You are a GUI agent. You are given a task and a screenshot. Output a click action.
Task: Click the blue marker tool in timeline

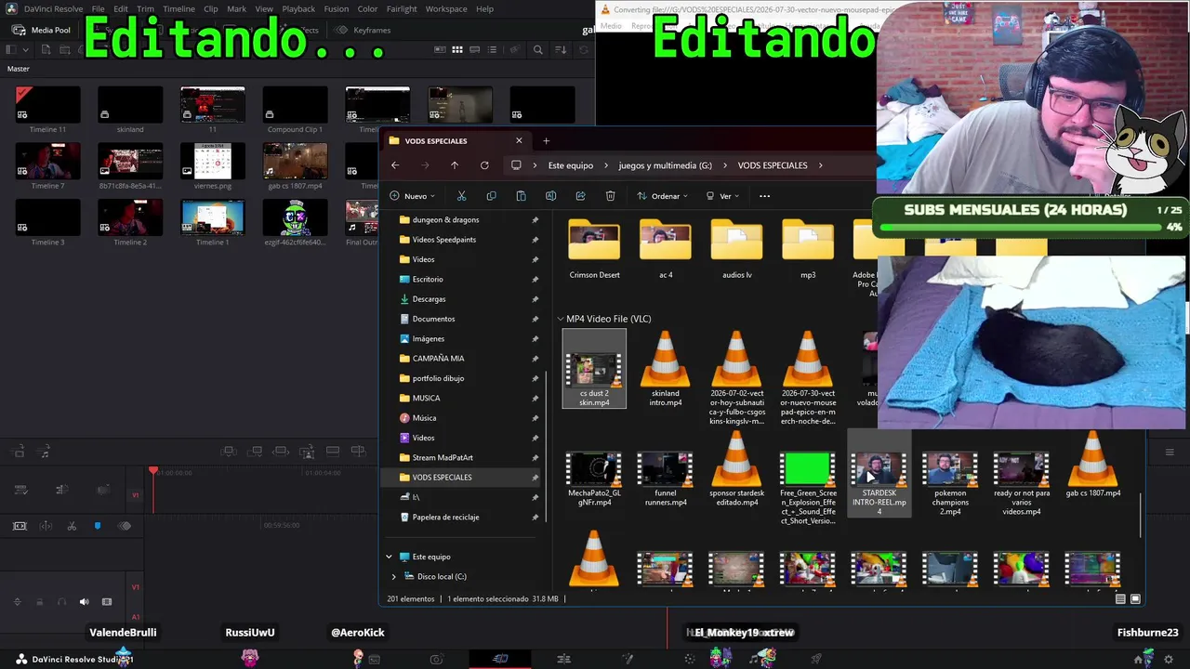[x=98, y=526]
